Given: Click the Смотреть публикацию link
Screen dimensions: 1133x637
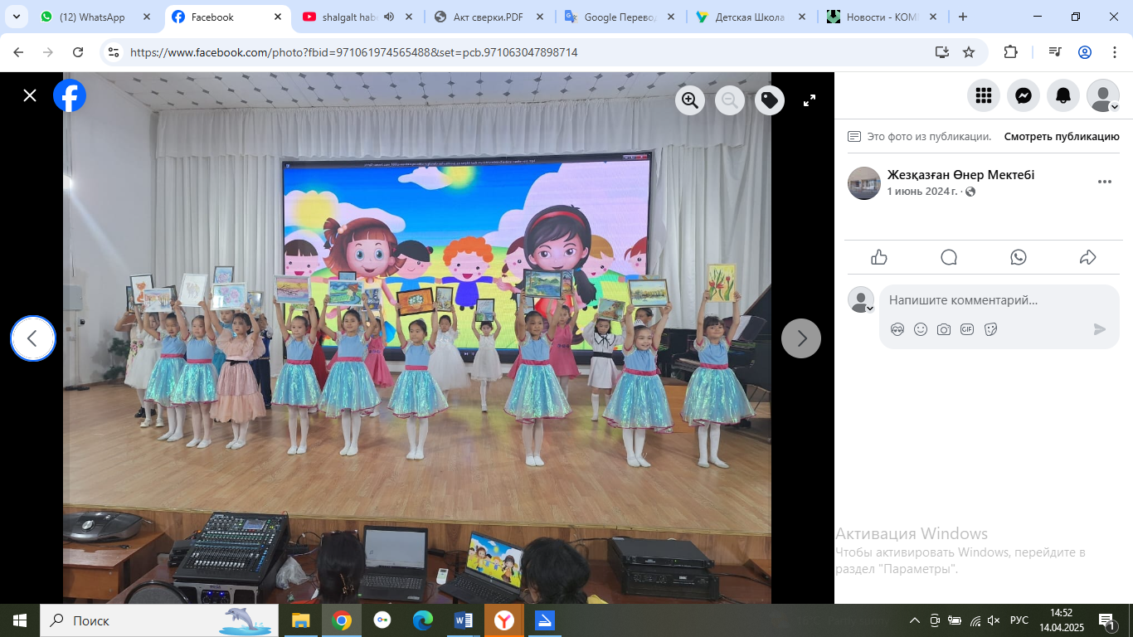Looking at the screenshot, I should [1062, 137].
